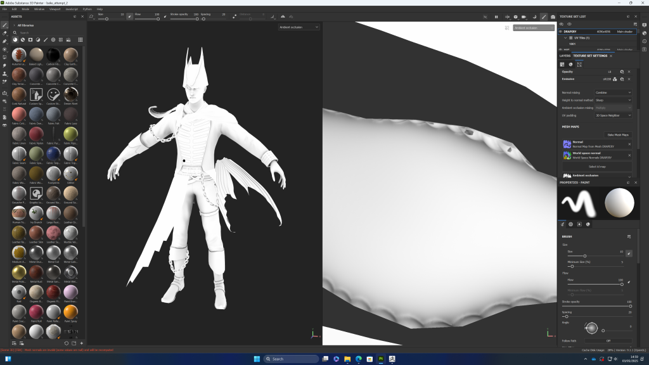Select the Autumn Leaf material thumbnail
Viewport: 649px width, 365px height.
click(x=19, y=56)
